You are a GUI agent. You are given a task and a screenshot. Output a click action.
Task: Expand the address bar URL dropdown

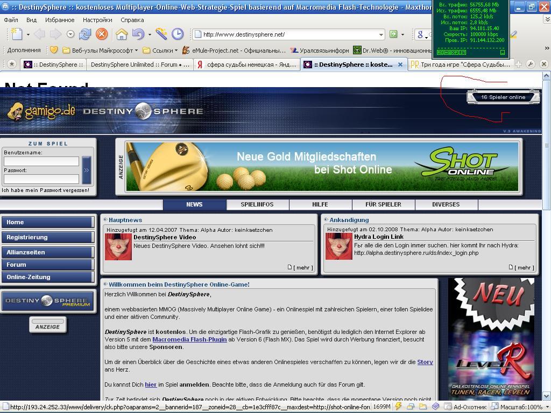[x=382, y=34]
